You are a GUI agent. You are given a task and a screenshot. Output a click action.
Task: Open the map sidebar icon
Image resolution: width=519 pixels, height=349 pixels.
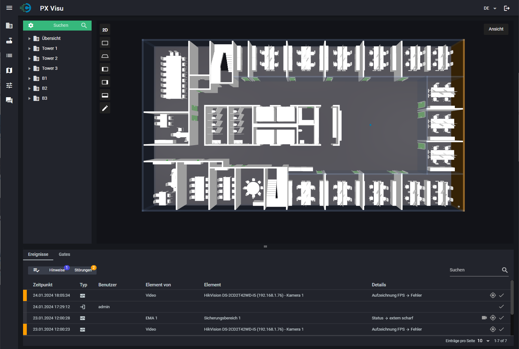(9, 70)
